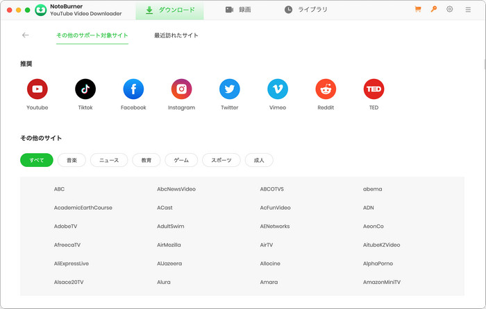This screenshot has height=309, width=486.
Task: Click the key registration icon
Action: (434, 9)
